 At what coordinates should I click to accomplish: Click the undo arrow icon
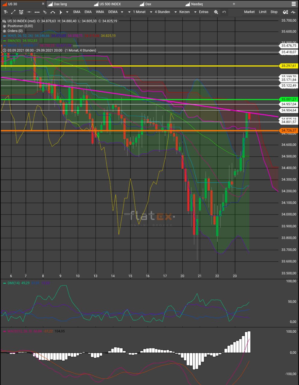(224, 12)
